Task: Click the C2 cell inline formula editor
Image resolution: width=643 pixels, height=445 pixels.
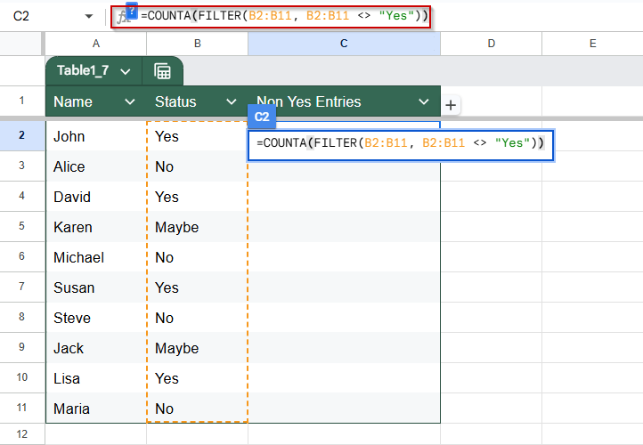Action: (401, 145)
